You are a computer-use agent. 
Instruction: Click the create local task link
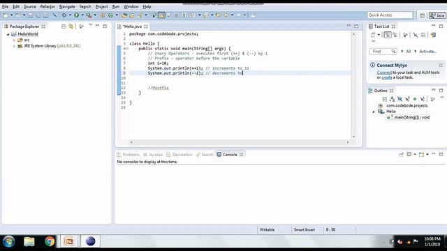[x=387, y=77]
